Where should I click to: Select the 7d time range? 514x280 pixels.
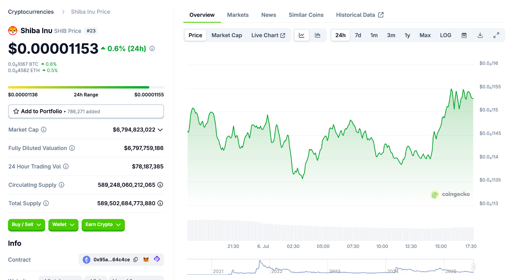coord(358,35)
